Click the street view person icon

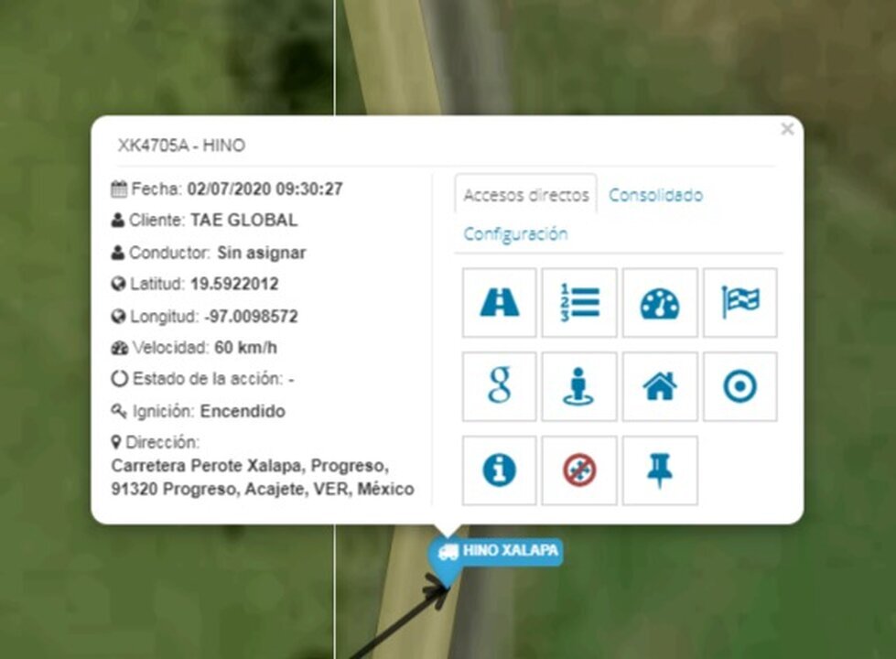coord(579,387)
